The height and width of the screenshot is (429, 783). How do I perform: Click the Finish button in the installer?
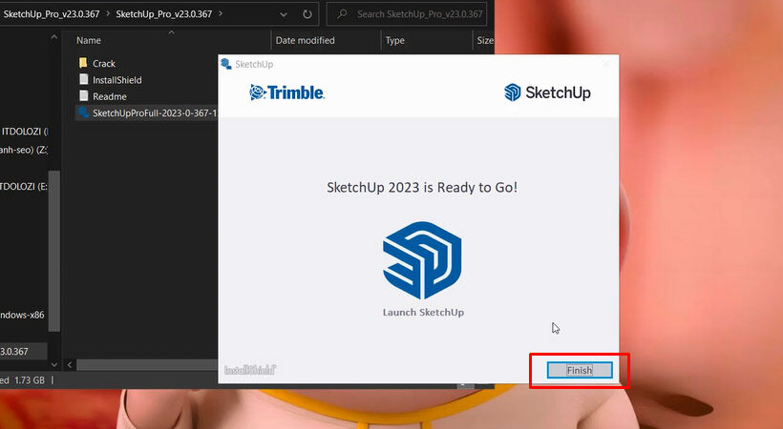click(579, 370)
